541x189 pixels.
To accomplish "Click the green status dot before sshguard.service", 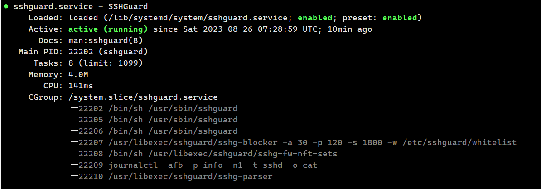I will point(6,6).
